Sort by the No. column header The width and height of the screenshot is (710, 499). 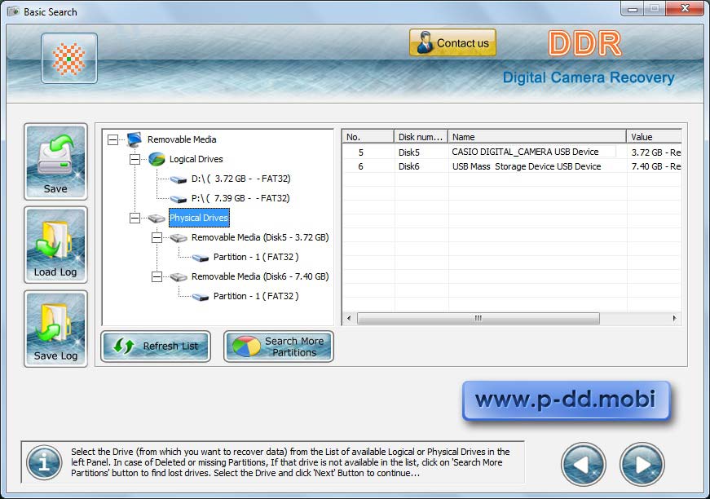tap(368, 137)
